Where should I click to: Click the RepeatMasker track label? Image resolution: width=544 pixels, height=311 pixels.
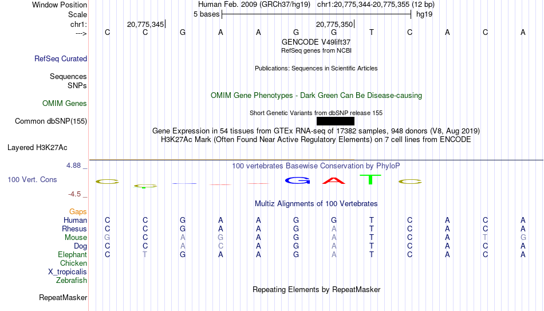63,297
